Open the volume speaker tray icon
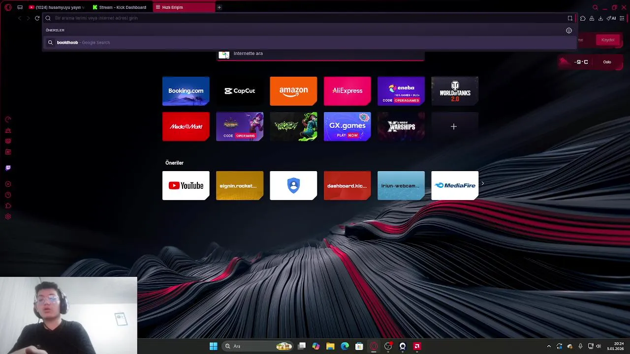 tap(598, 346)
